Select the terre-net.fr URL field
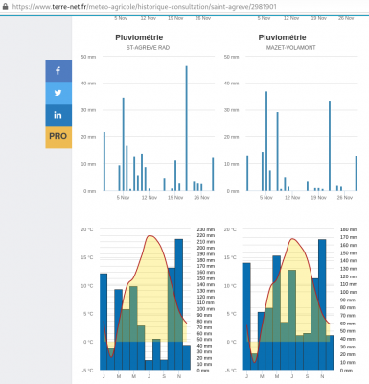The width and height of the screenshot is (369, 384). [145, 7]
